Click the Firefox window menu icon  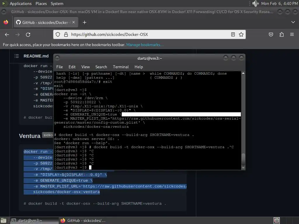pyautogui.click(x=4, y=12)
